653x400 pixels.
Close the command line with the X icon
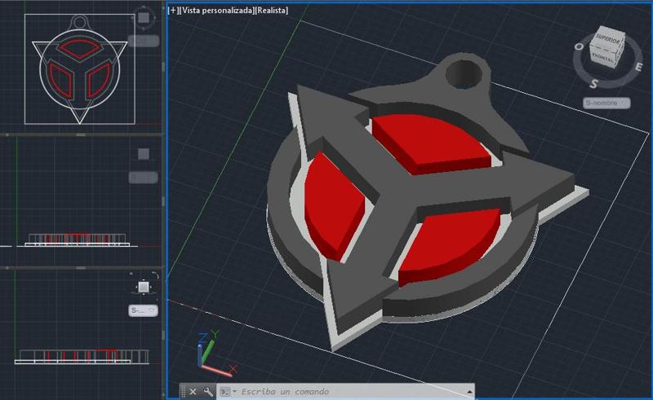tap(193, 392)
